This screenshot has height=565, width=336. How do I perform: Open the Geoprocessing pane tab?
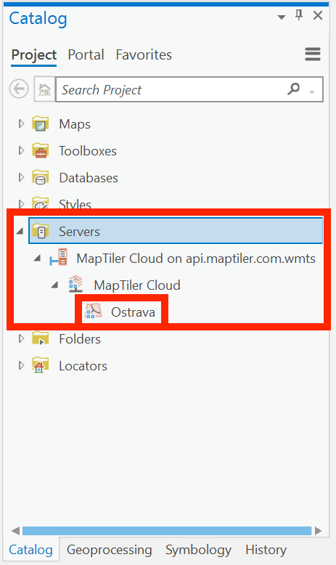click(x=109, y=550)
